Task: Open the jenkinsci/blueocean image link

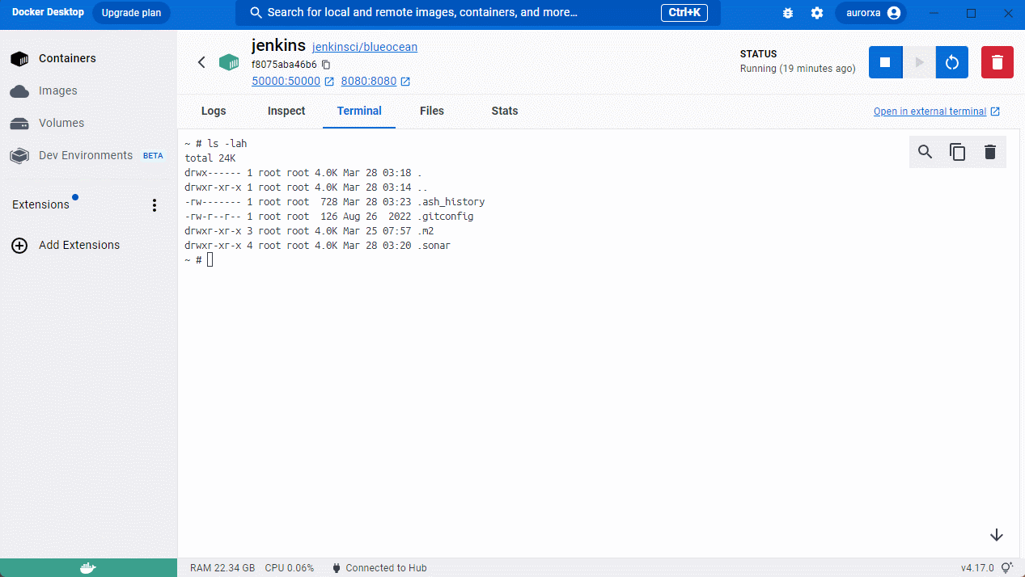Action: tap(365, 48)
